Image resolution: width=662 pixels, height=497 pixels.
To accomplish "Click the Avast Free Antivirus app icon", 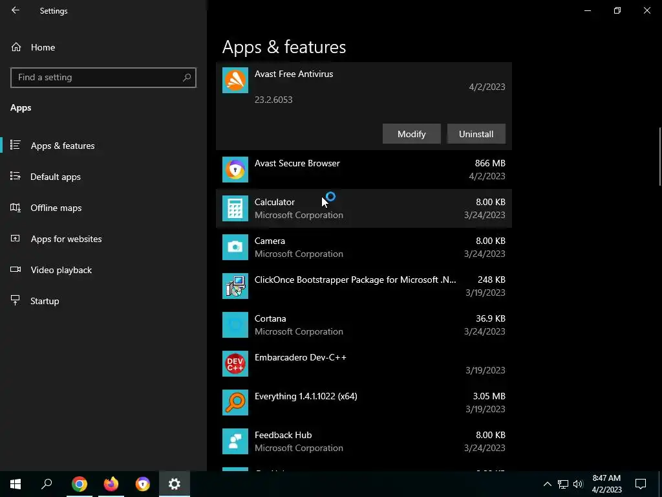I will tap(235, 80).
